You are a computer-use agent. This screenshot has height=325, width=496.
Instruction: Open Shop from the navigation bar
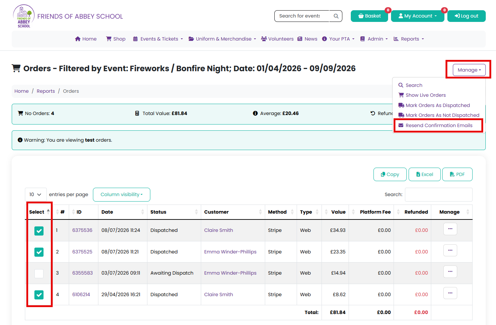[116, 39]
